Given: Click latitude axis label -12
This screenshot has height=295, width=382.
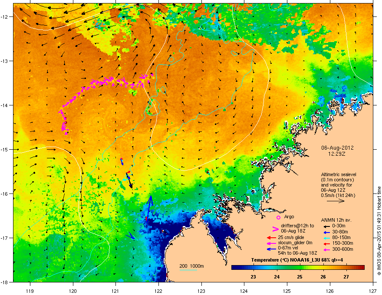Looking at the screenshot, I should pos(5,17).
